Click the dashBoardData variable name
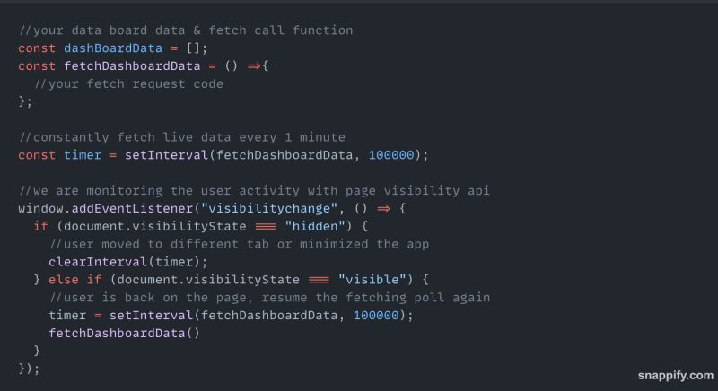 pos(113,48)
